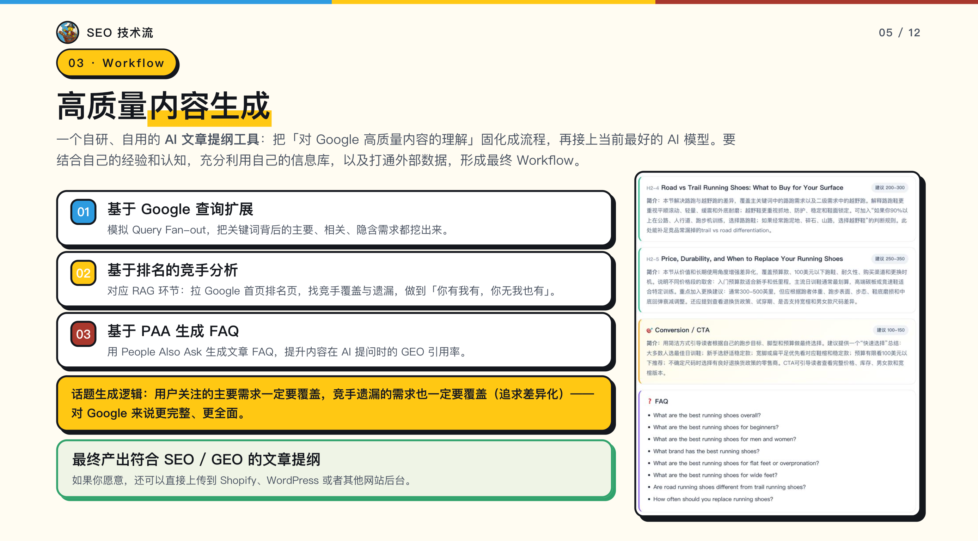Click the H2-5 section label

coord(652,259)
